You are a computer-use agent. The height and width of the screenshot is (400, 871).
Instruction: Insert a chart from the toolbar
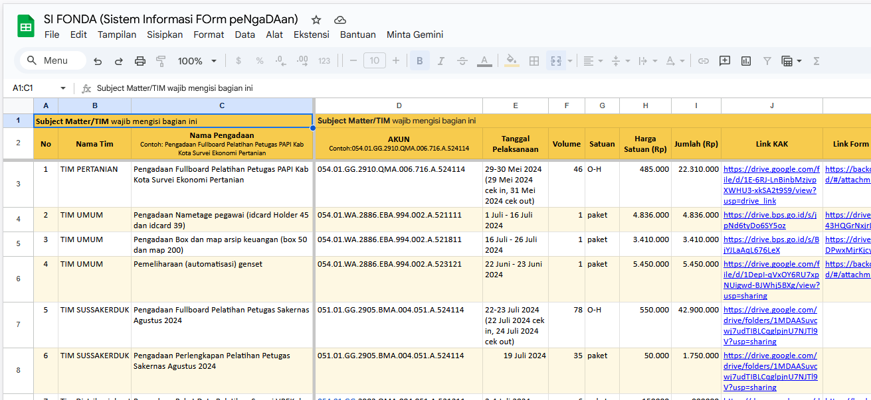pyautogui.click(x=746, y=61)
